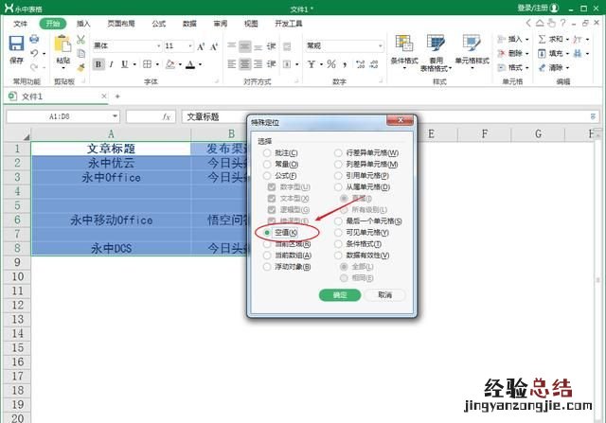Select the 空值(K) radio button
Screen dimensions: 606x423
click(268, 232)
